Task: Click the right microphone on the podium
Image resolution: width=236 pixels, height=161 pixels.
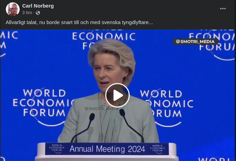Action: pos(132,126)
